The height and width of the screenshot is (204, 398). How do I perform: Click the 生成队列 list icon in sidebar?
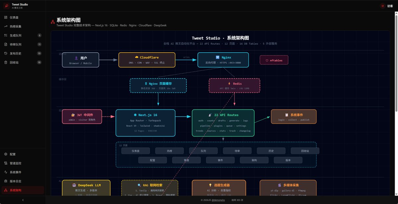(x=6, y=35)
